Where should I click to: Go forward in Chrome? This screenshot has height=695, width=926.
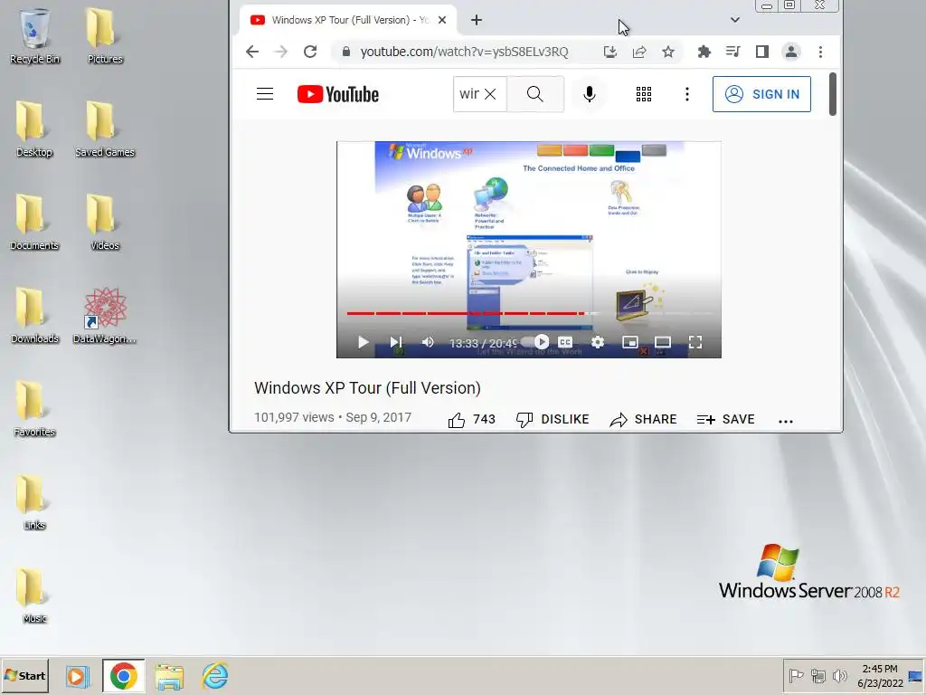coord(281,52)
